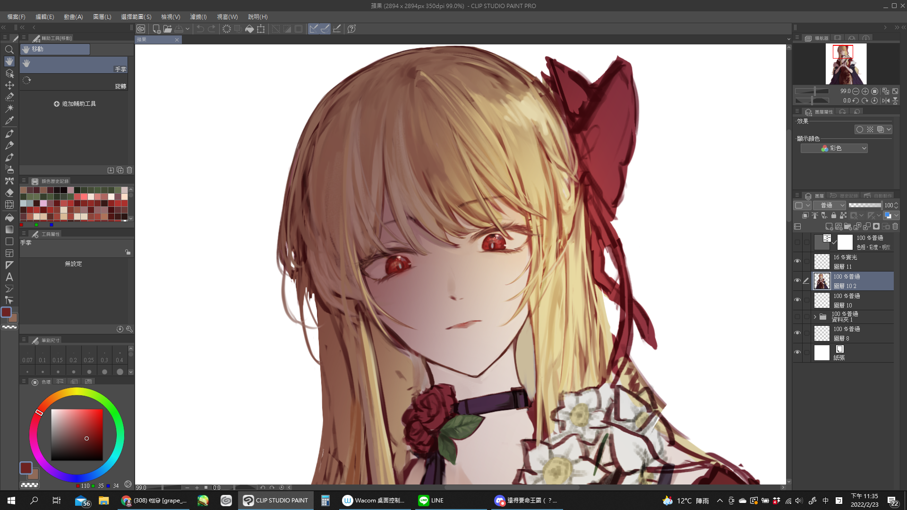Select the 手掌 hand sub tool
The width and height of the screenshot is (907, 510).
click(x=74, y=65)
